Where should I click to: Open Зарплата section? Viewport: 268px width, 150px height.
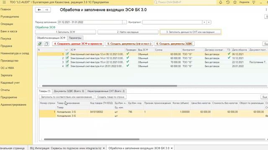[6, 75]
